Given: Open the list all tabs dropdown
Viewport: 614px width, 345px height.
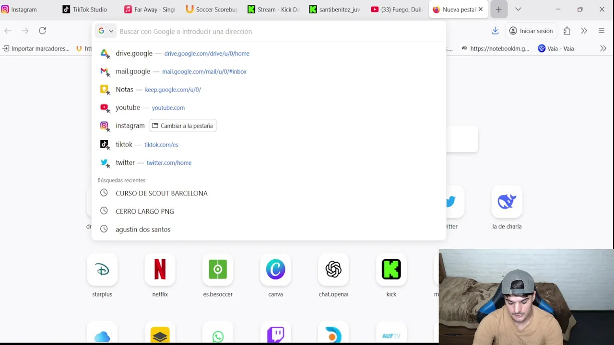Looking at the screenshot, I should (518, 10).
